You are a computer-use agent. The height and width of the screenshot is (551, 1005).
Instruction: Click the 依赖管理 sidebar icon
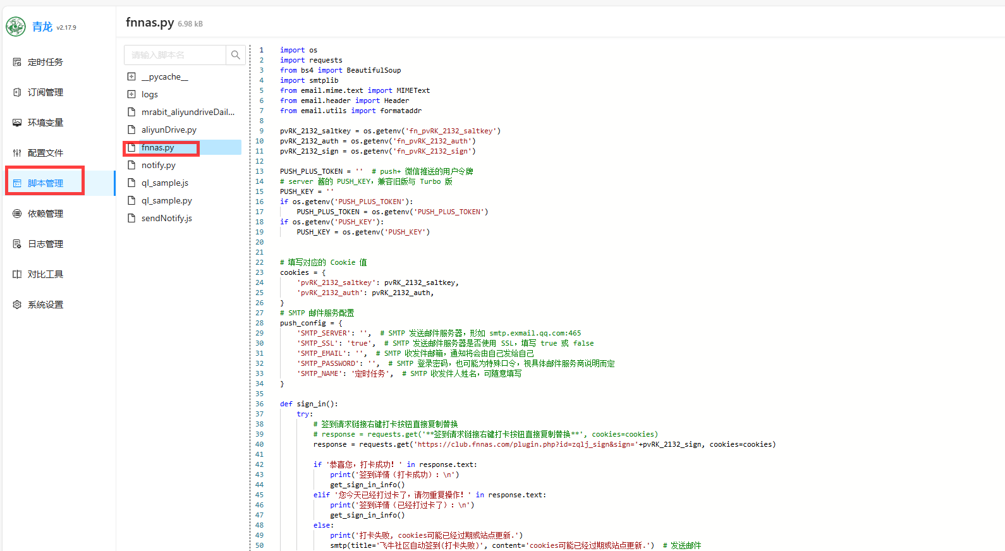coord(17,214)
